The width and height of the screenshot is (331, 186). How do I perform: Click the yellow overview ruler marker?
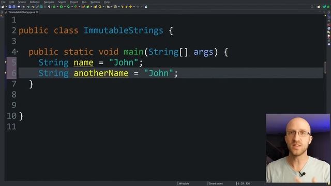click(x=325, y=16)
